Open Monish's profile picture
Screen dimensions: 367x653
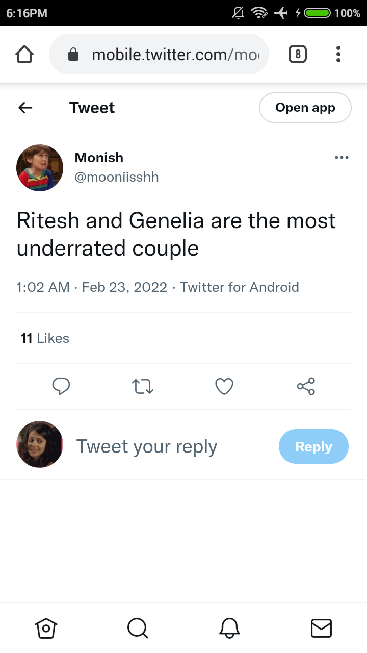(x=40, y=168)
